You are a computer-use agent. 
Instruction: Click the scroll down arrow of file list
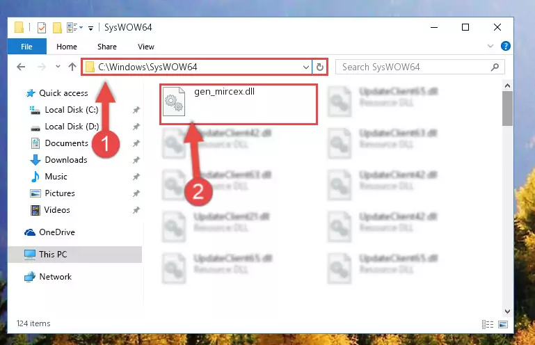(x=507, y=312)
